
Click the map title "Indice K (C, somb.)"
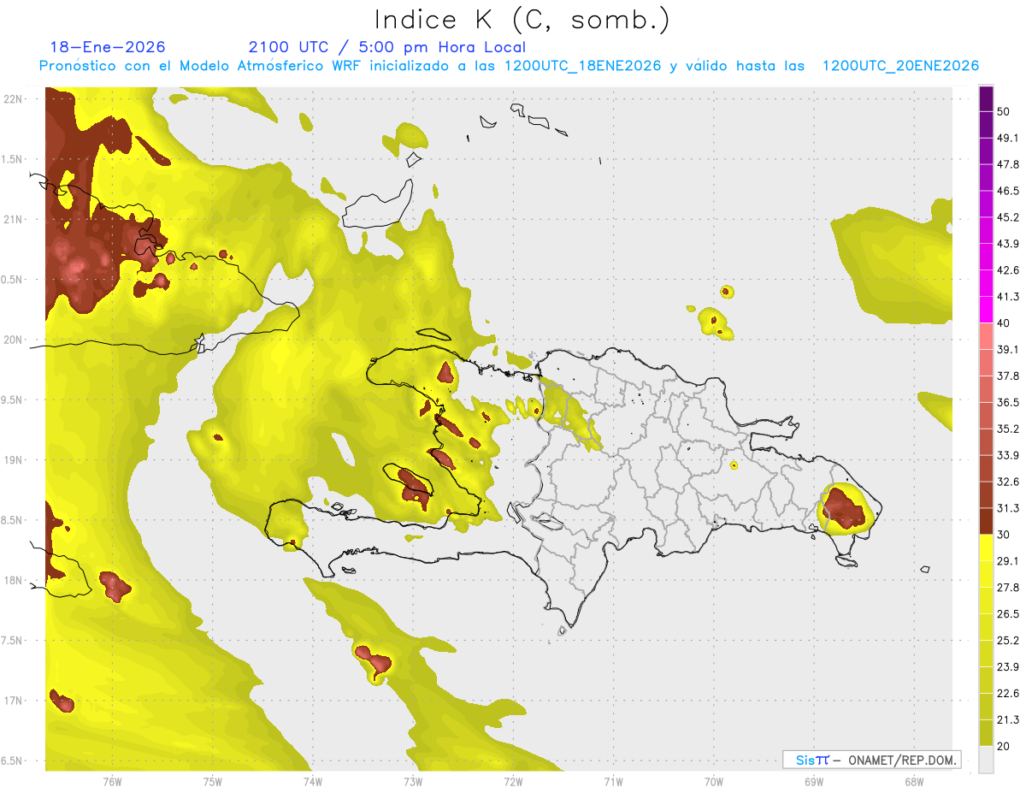click(x=522, y=20)
